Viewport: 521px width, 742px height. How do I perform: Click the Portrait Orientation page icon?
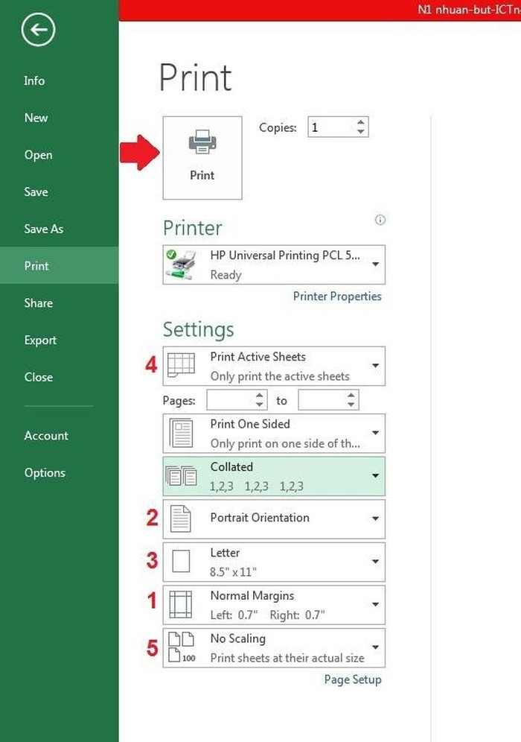tap(181, 519)
